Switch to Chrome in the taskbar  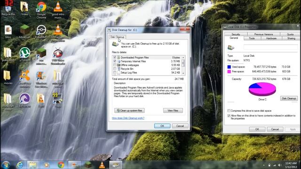coord(61,165)
